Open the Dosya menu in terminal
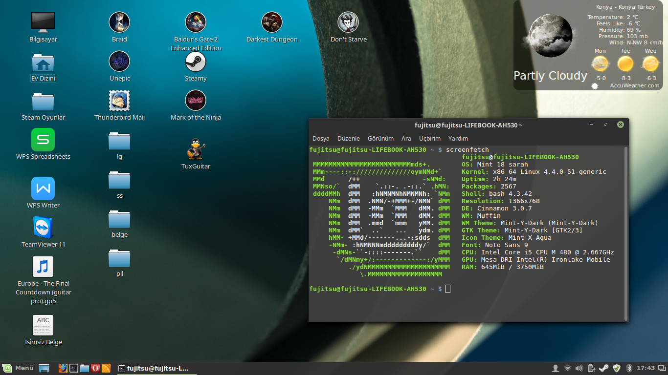 pyautogui.click(x=321, y=139)
